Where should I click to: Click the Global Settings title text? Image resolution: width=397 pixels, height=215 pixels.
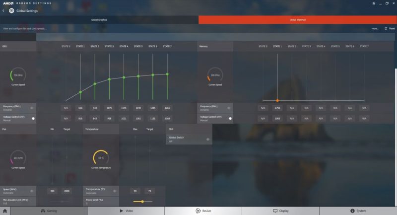tap(27, 10)
